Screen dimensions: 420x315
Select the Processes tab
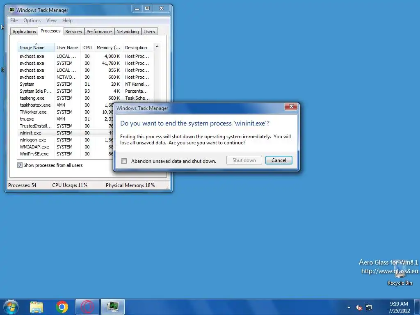tap(50, 31)
